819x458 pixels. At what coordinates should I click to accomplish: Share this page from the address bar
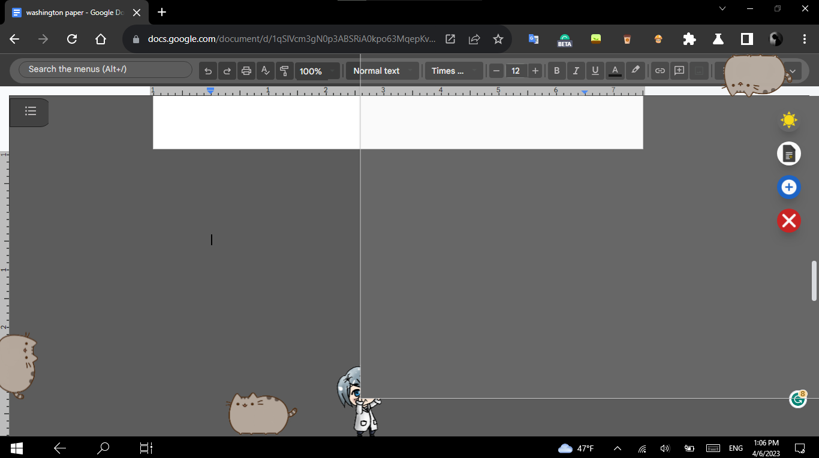pos(474,39)
